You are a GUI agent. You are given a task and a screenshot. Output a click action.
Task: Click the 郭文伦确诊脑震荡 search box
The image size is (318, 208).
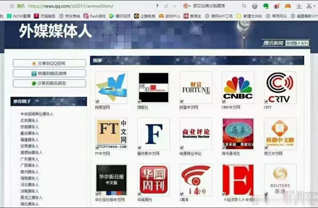pyautogui.click(x=209, y=6)
